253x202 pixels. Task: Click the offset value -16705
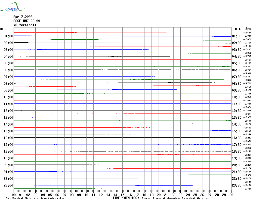pyautogui.click(x=247, y=56)
